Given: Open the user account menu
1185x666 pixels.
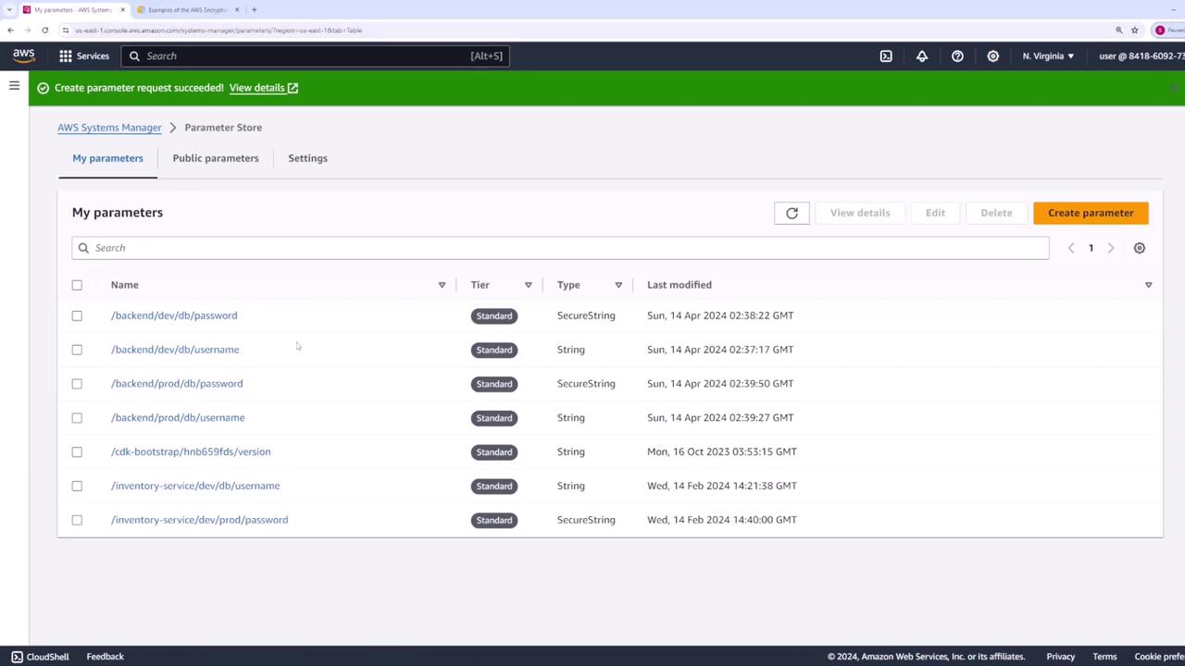Looking at the screenshot, I should [x=1141, y=55].
